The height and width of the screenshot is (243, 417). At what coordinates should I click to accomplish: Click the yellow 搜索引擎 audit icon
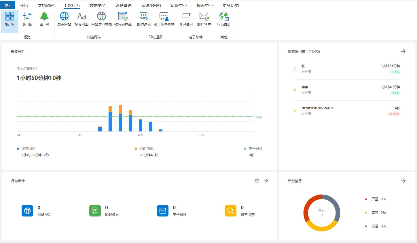click(231, 211)
